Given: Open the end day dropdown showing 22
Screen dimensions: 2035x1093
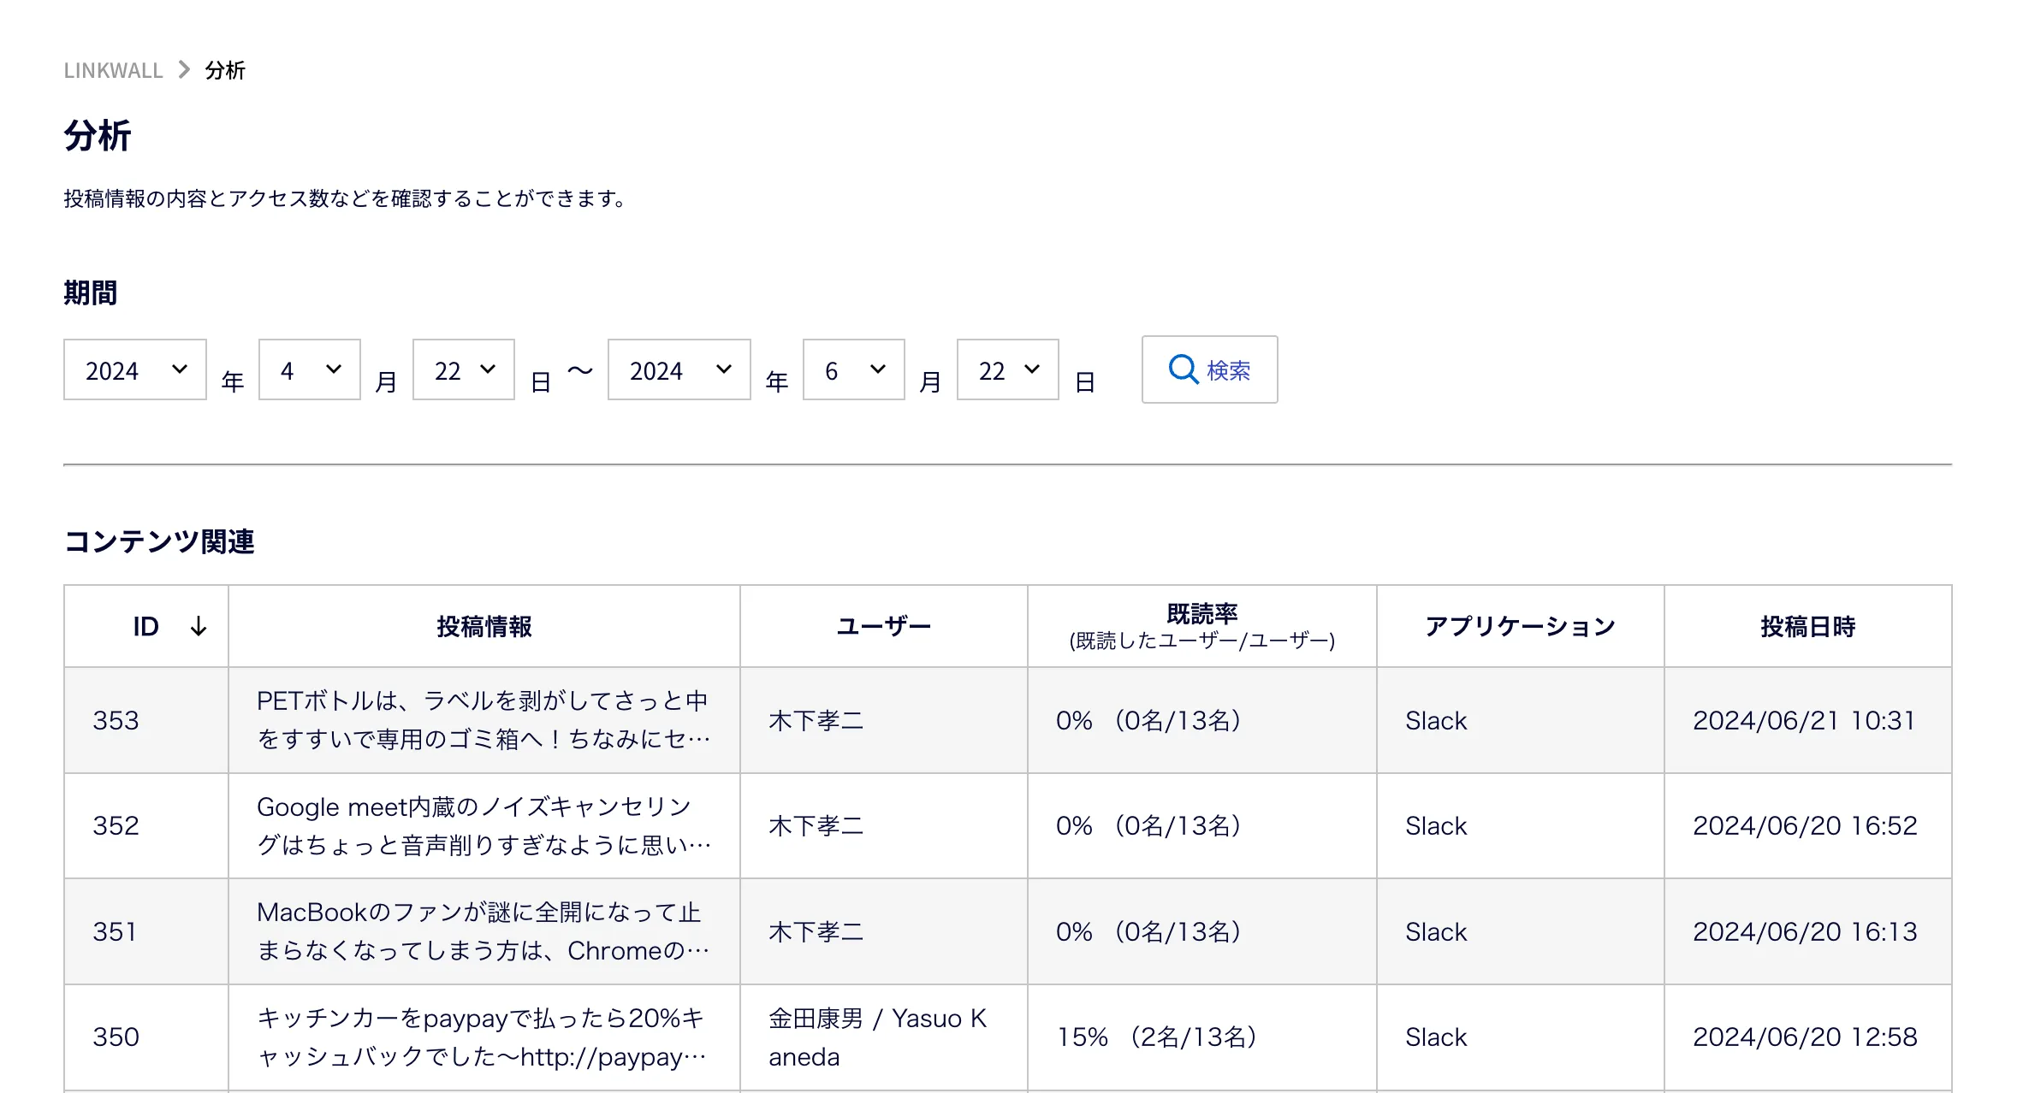Looking at the screenshot, I should point(1008,369).
